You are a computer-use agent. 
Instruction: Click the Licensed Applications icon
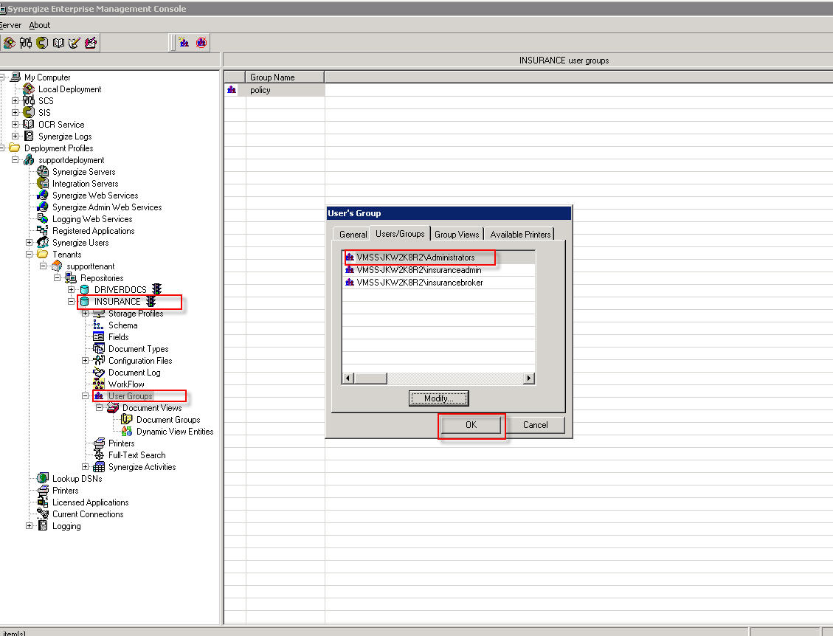click(x=43, y=502)
